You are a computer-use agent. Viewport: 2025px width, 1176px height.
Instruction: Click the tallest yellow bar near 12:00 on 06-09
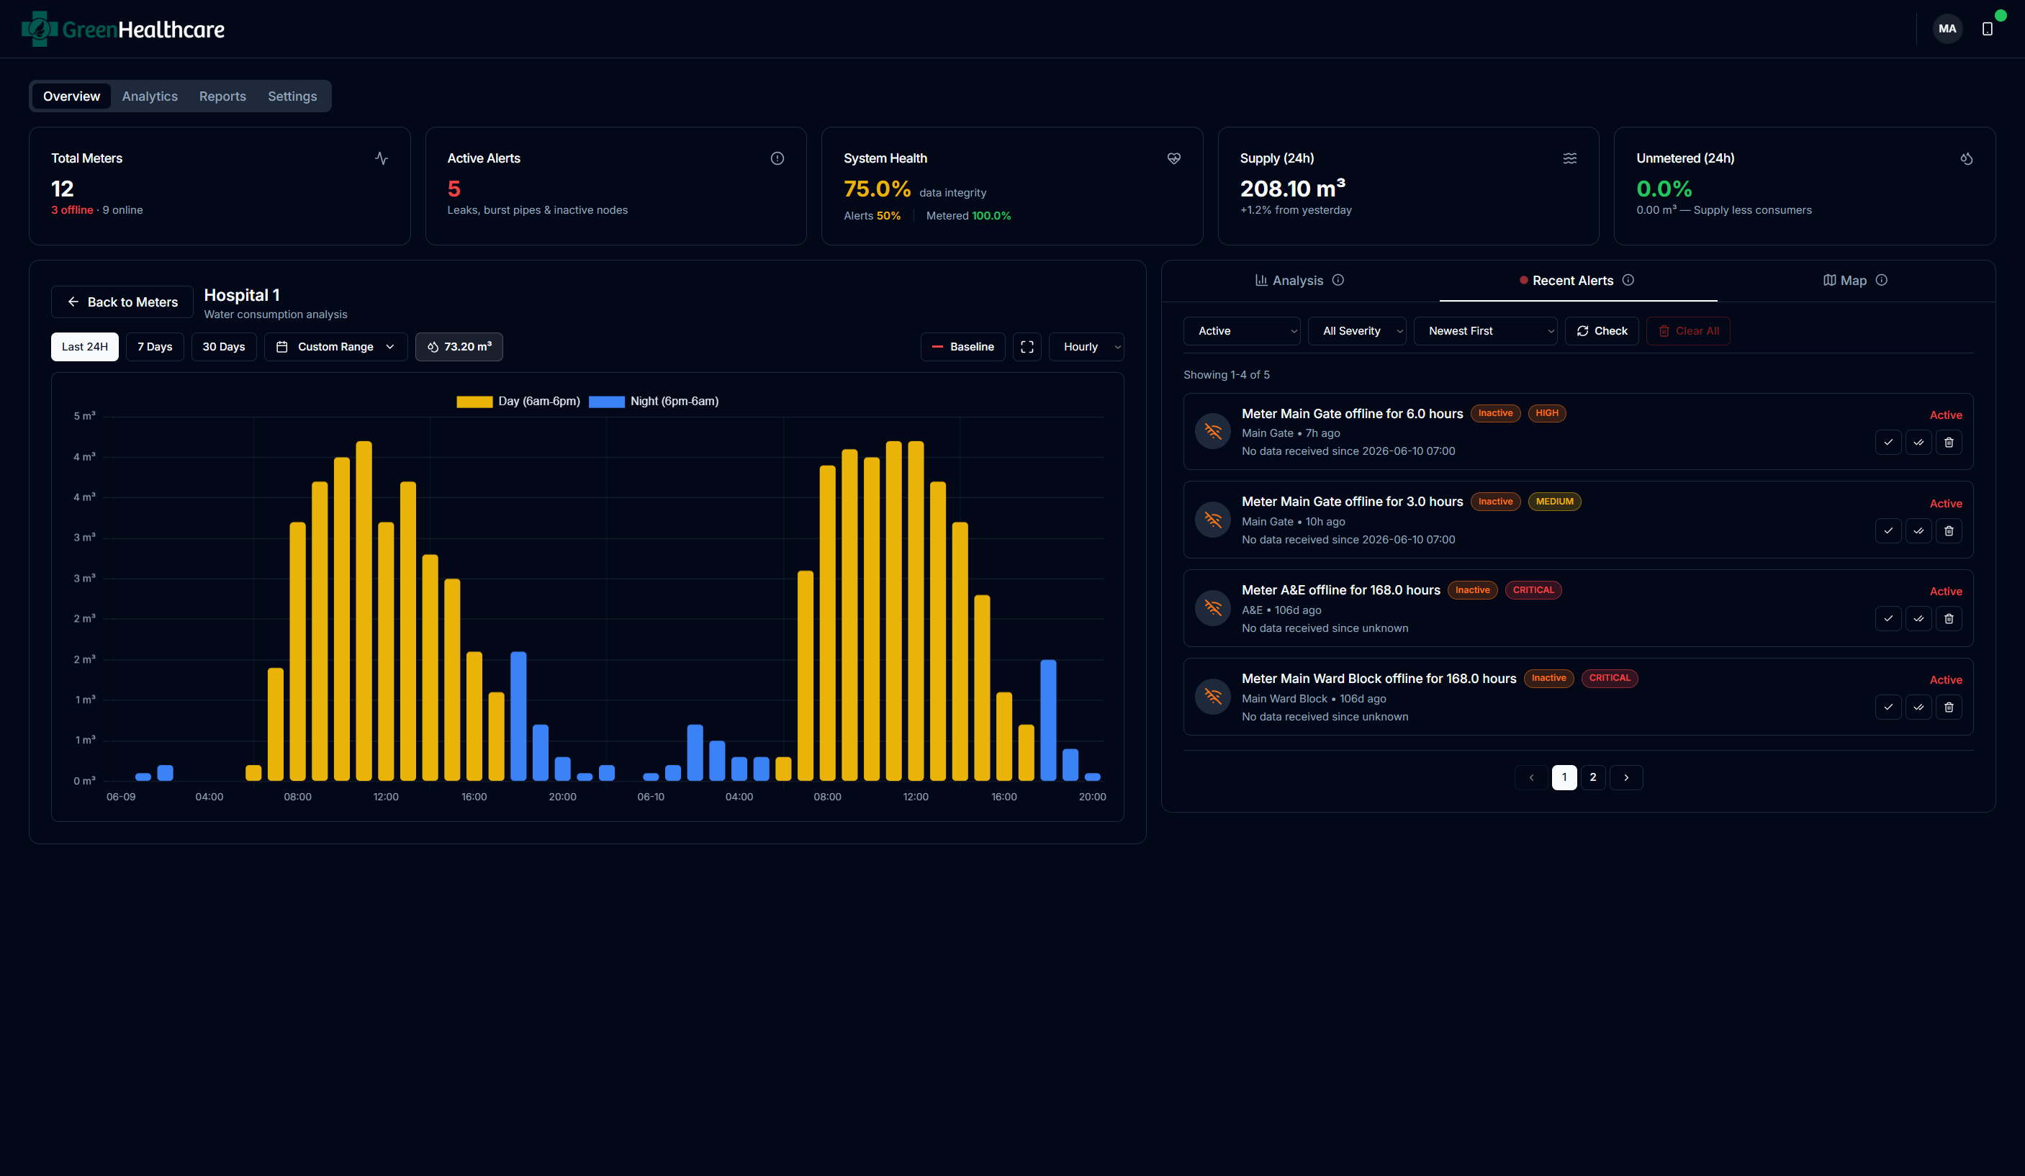(364, 610)
